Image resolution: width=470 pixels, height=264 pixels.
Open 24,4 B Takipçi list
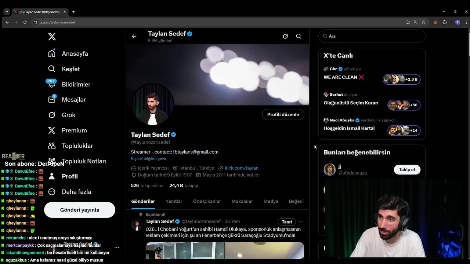(184, 186)
